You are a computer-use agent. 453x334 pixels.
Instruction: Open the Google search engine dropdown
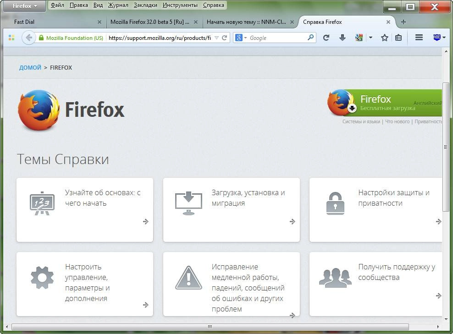coord(241,38)
